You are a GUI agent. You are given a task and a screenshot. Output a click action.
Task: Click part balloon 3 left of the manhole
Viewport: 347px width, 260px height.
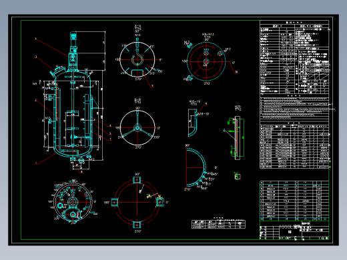click(x=36, y=57)
